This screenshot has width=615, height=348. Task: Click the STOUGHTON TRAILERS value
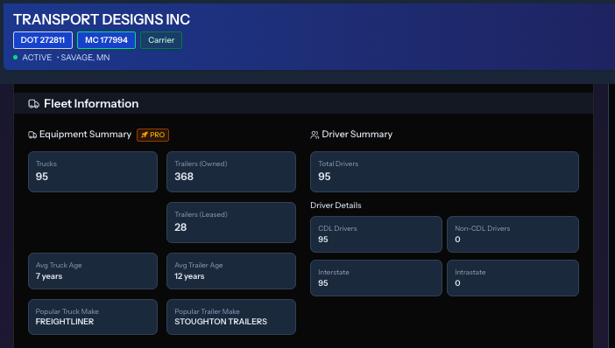(221, 322)
